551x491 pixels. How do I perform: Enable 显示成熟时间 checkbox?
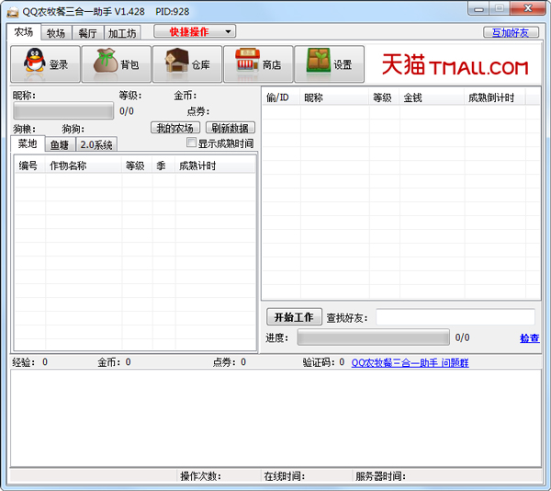tap(191, 143)
